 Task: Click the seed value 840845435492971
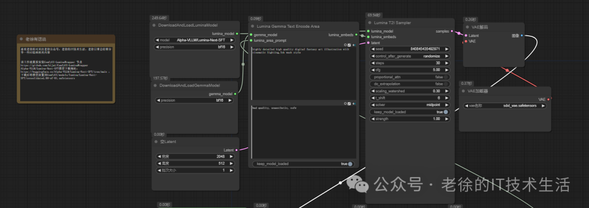click(425, 49)
